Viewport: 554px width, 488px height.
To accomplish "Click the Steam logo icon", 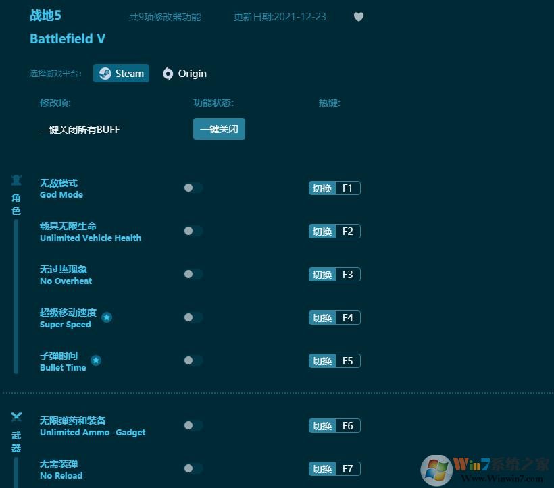I will [x=105, y=74].
